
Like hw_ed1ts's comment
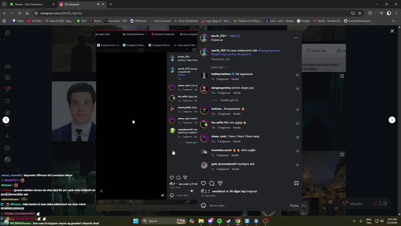click(298, 124)
